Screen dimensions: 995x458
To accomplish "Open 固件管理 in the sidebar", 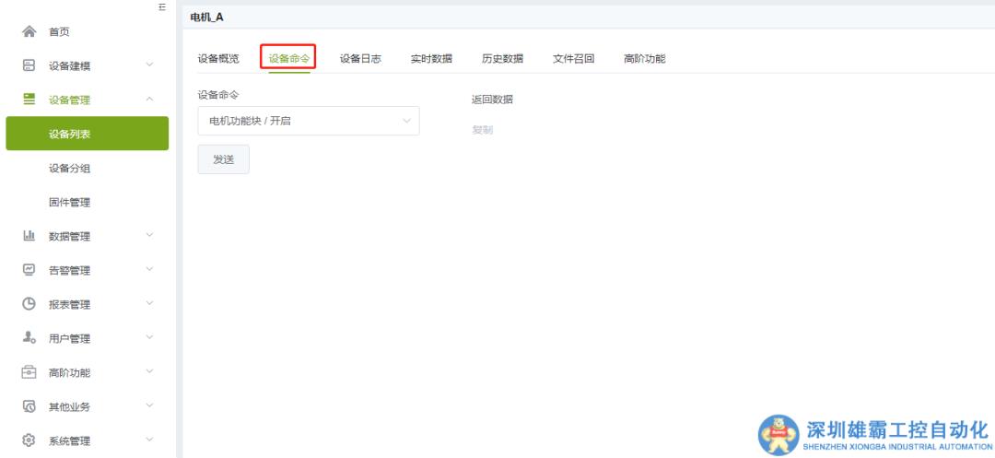I will pyautogui.click(x=70, y=203).
